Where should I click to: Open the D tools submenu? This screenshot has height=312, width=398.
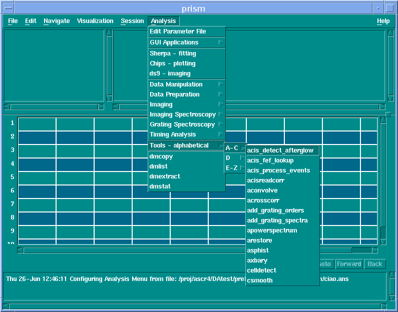(235, 158)
